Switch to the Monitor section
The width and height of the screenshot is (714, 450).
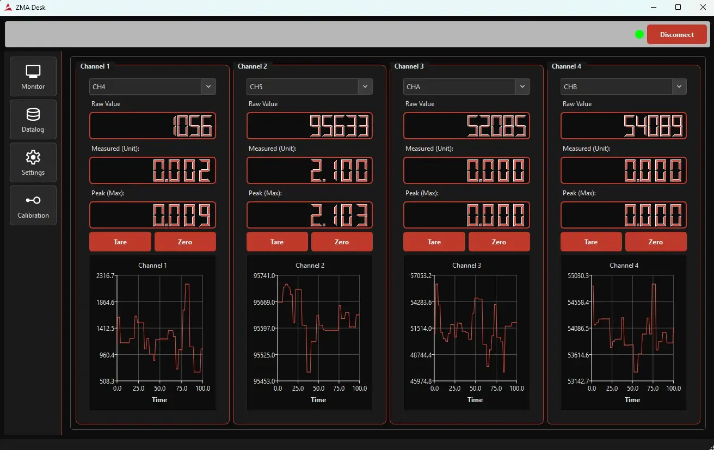pos(33,76)
